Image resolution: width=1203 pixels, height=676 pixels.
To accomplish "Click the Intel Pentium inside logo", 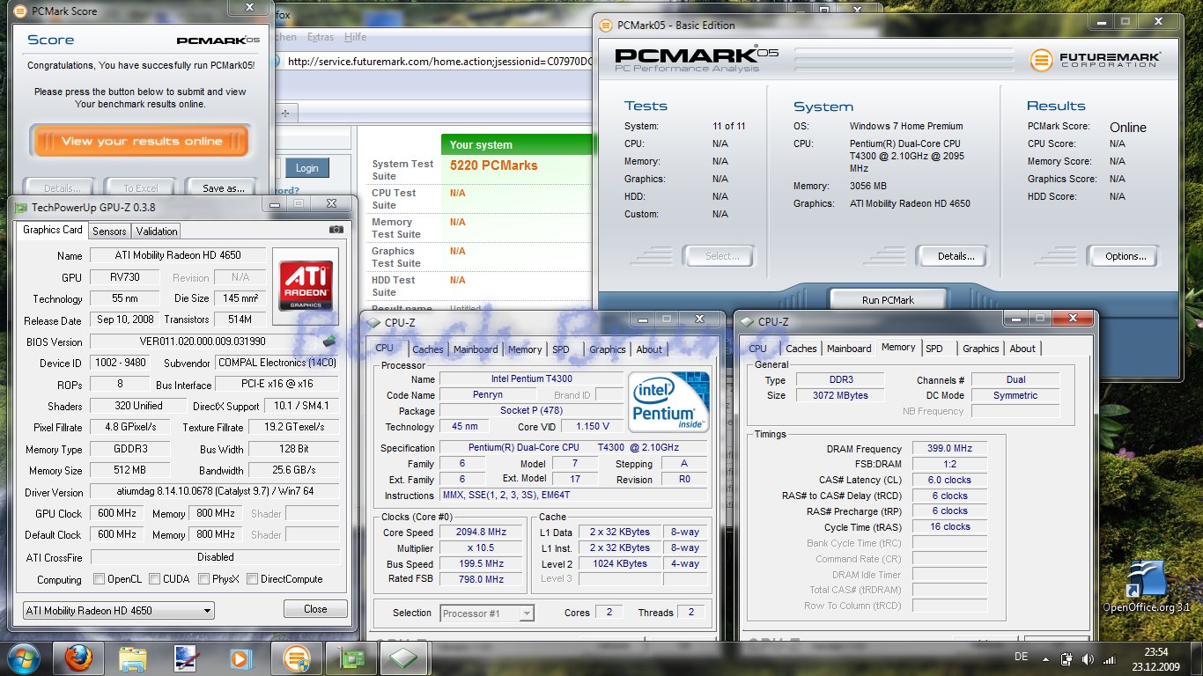I will tap(669, 400).
